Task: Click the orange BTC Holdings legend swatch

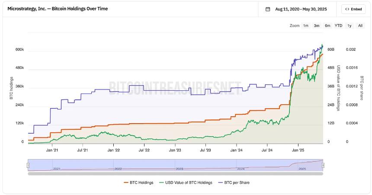Action: pos(126,182)
